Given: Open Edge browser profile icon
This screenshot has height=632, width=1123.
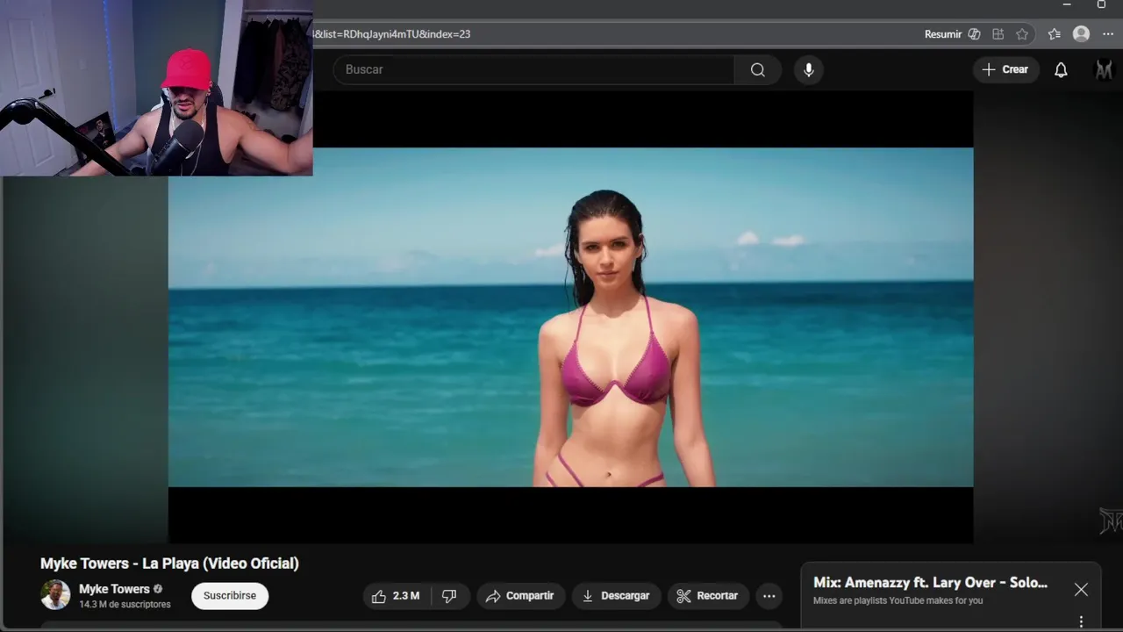Looking at the screenshot, I should [x=1081, y=34].
